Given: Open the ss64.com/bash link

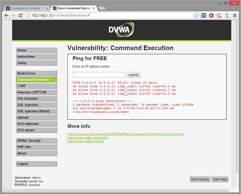Looking at the screenshot, I should tap(88, 138).
